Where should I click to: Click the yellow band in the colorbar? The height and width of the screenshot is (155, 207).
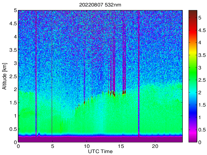[x=193, y=54]
